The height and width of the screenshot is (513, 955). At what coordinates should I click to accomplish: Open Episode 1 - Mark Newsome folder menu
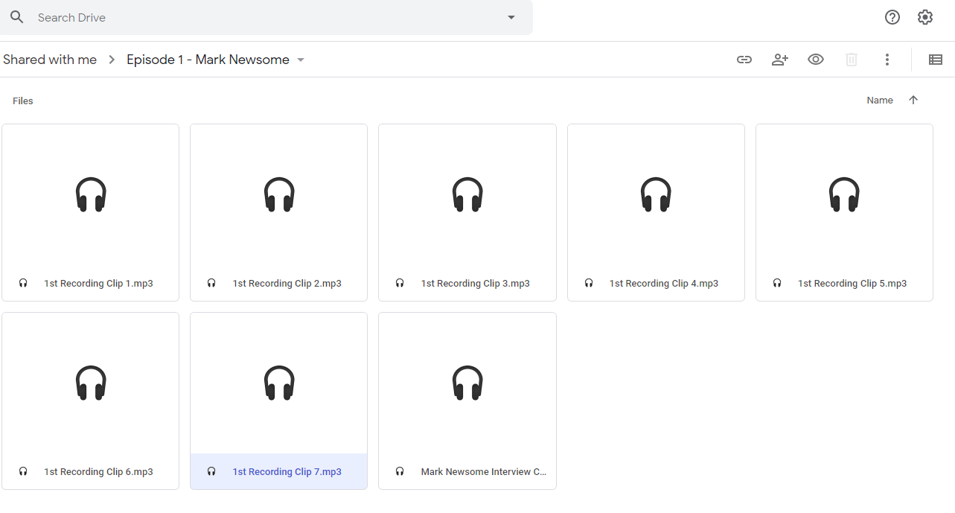pyautogui.click(x=301, y=60)
